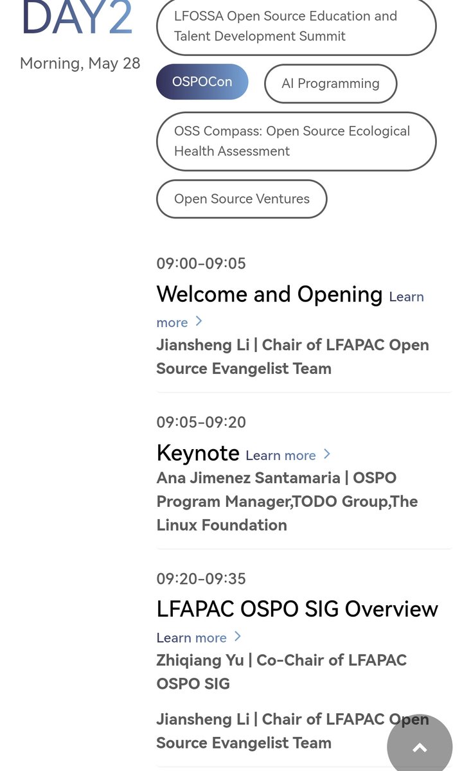
Task: Click the chevron under LFAPAC OSPO SIG Overview
Action: (237, 637)
